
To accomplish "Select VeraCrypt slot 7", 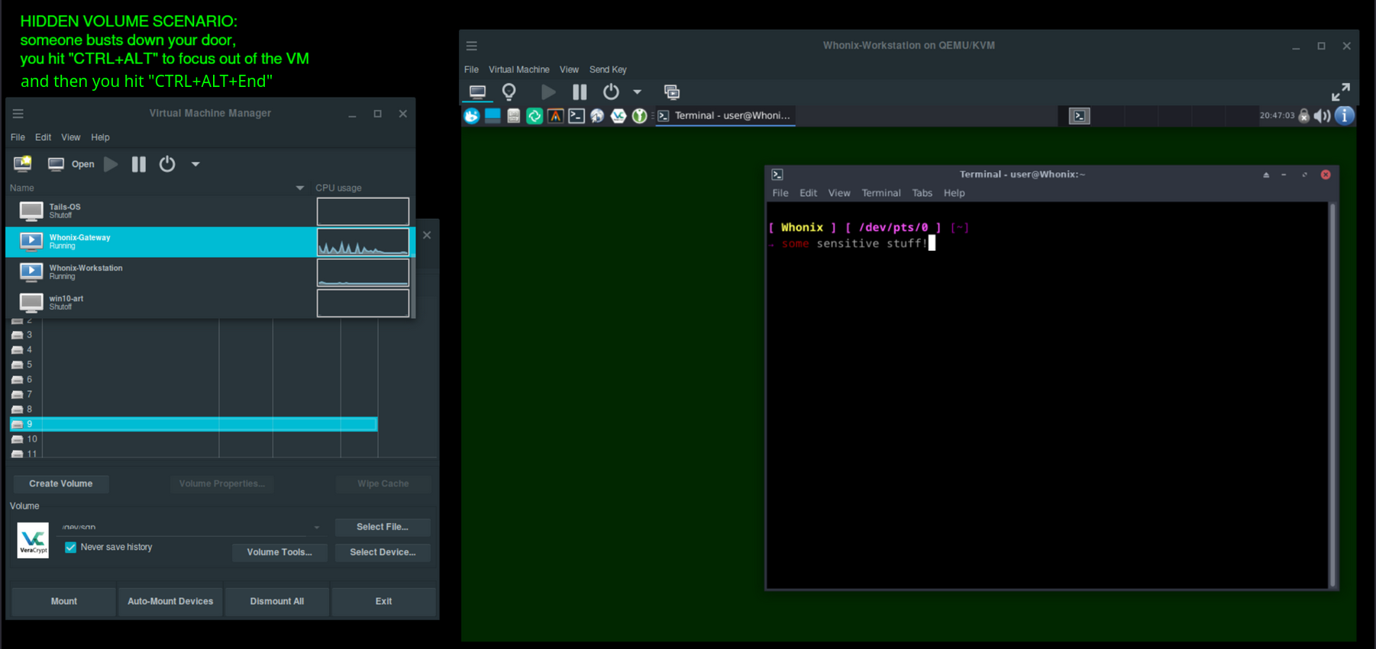I will pos(193,394).
